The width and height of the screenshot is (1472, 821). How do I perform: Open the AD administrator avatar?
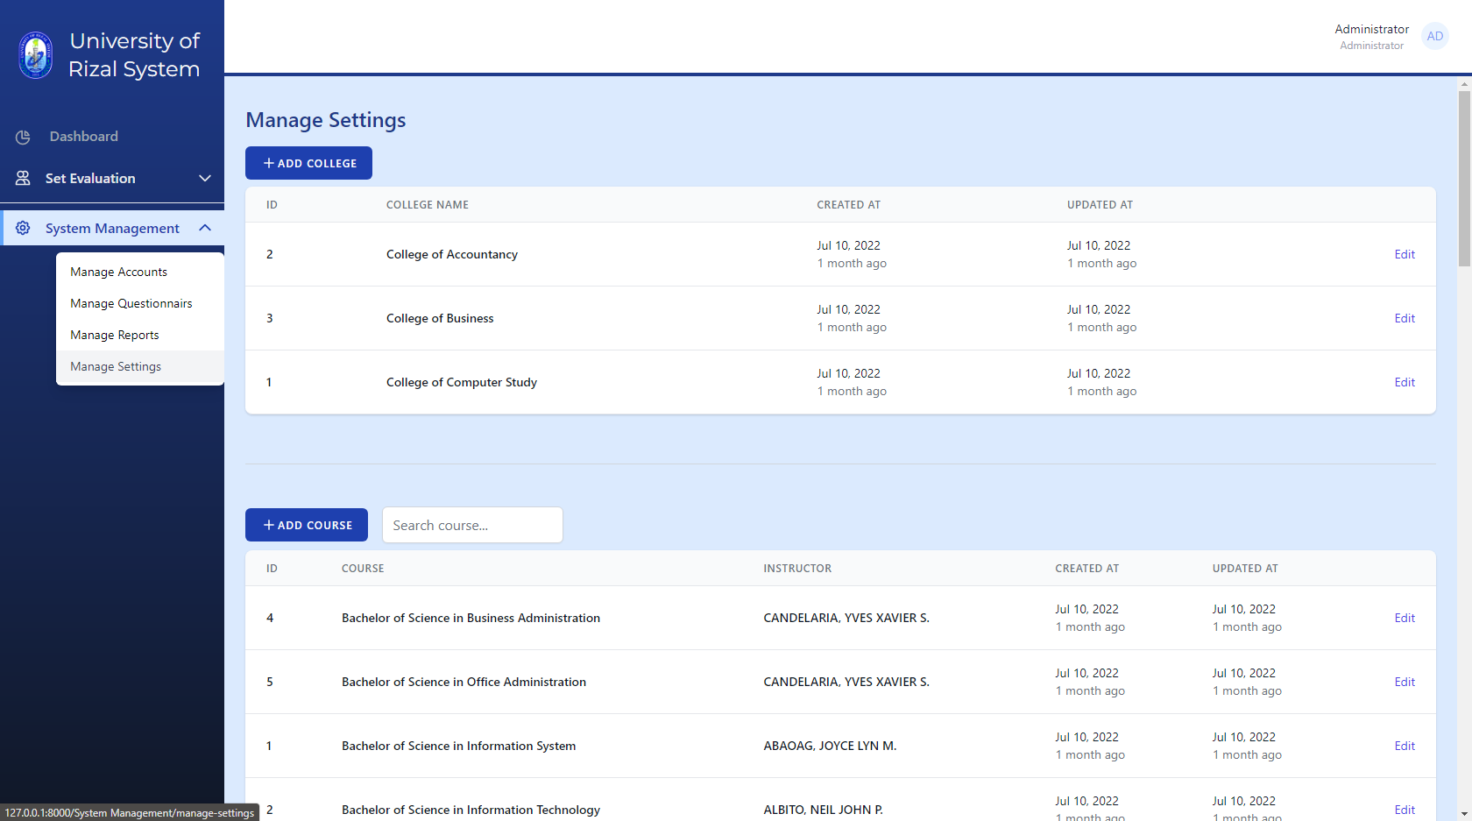click(1434, 36)
